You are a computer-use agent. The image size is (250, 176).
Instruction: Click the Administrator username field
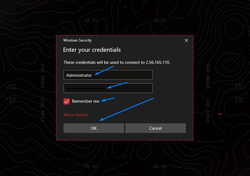[108, 75]
